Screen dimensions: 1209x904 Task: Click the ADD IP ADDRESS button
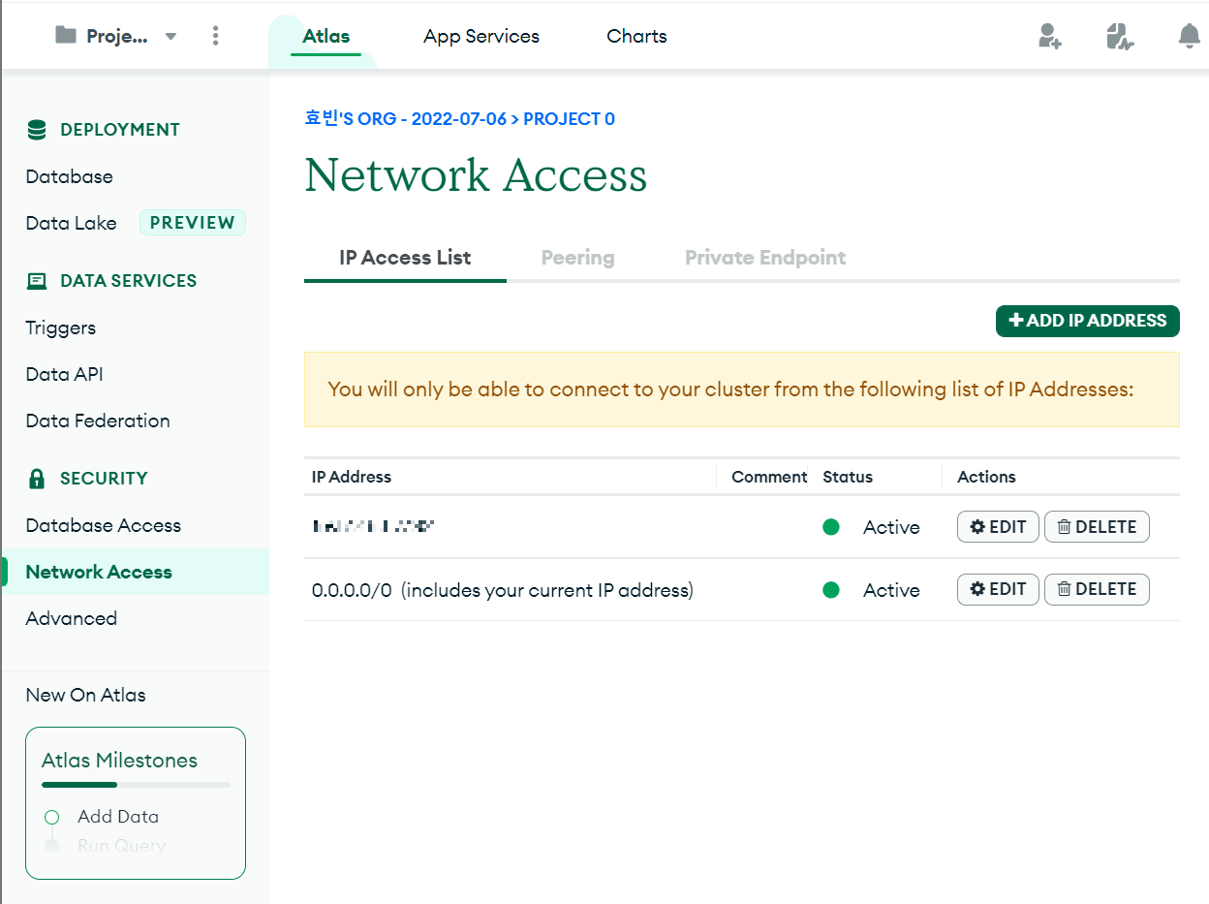pyautogui.click(x=1087, y=321)
